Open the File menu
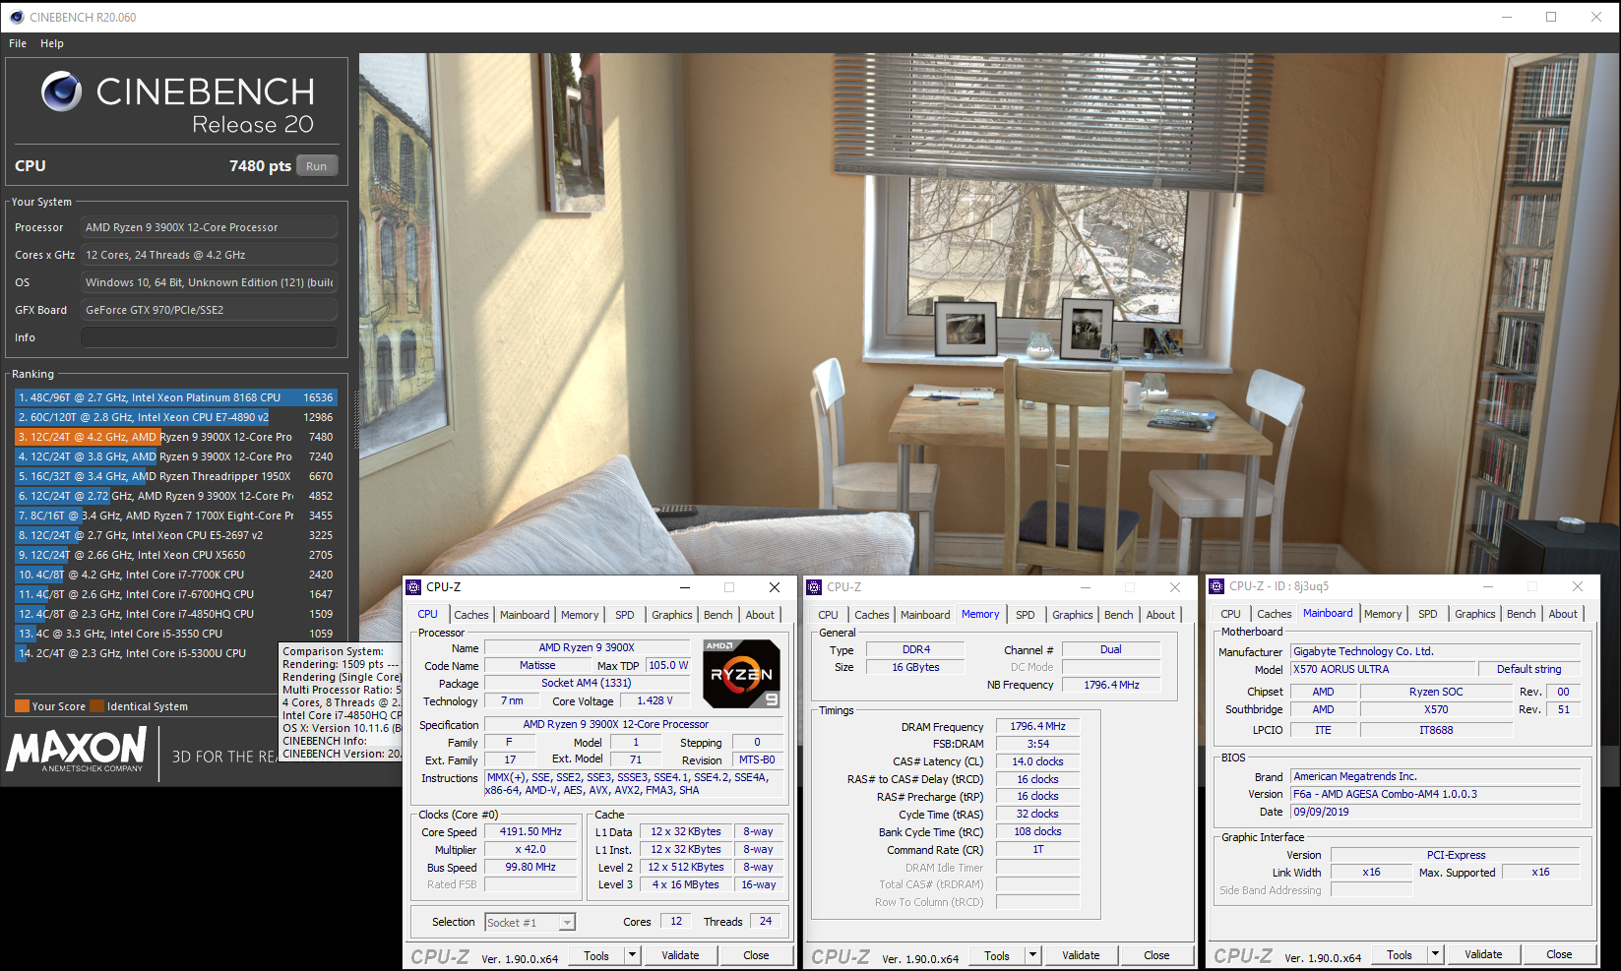The width and height of the screenshot is (1621, 971). coord(18,43)
